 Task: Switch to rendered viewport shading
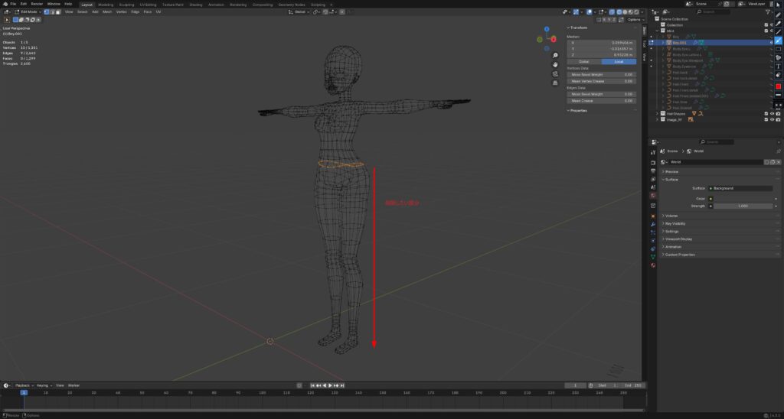(636, 11)
